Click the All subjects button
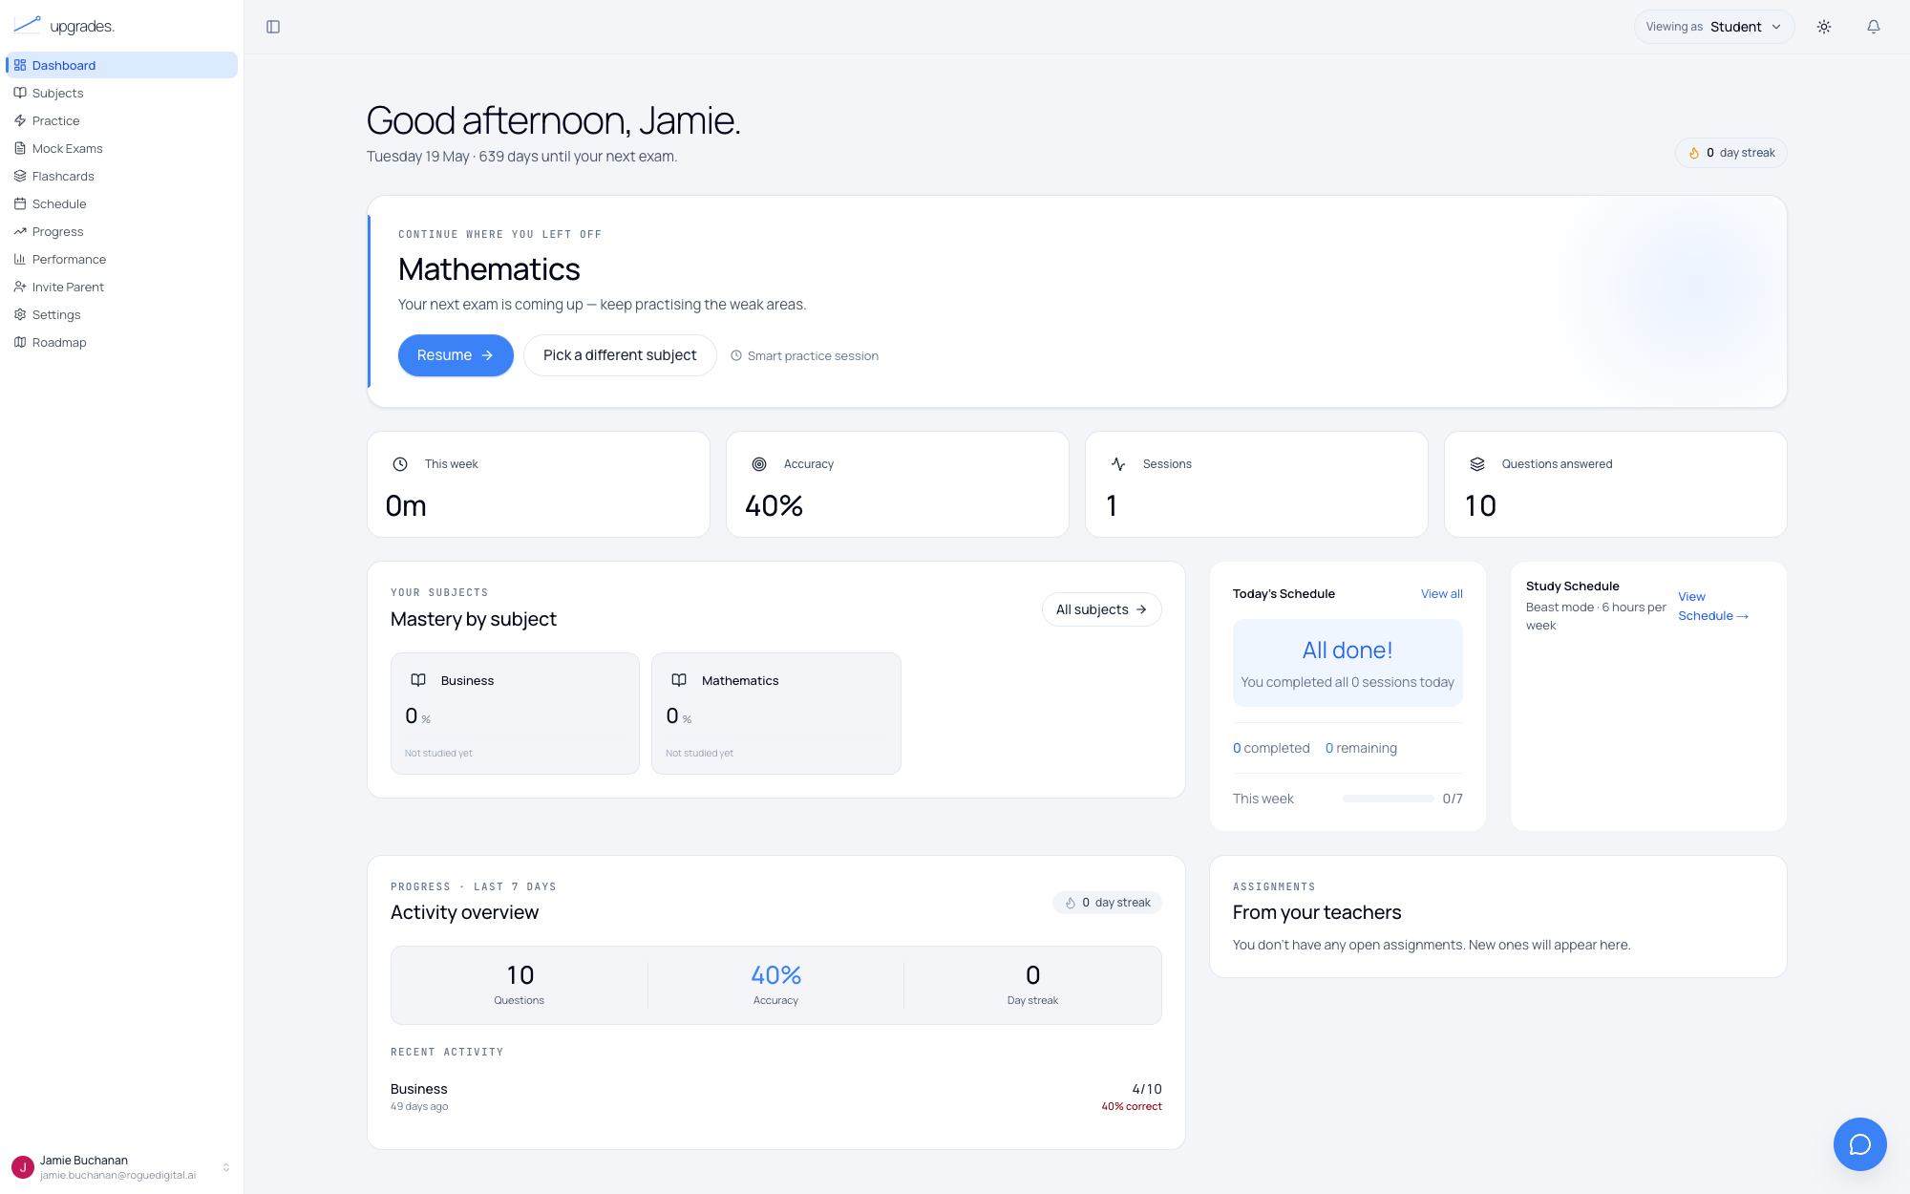 coord(1101,609)
